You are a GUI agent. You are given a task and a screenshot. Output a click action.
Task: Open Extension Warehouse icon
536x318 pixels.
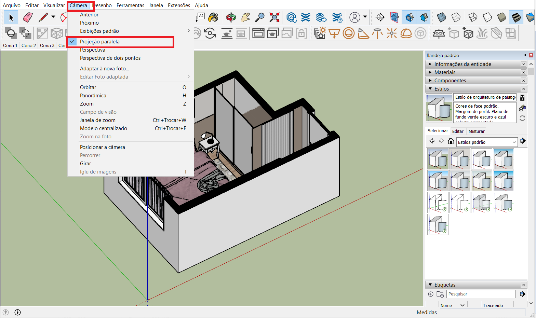point(306,17)
